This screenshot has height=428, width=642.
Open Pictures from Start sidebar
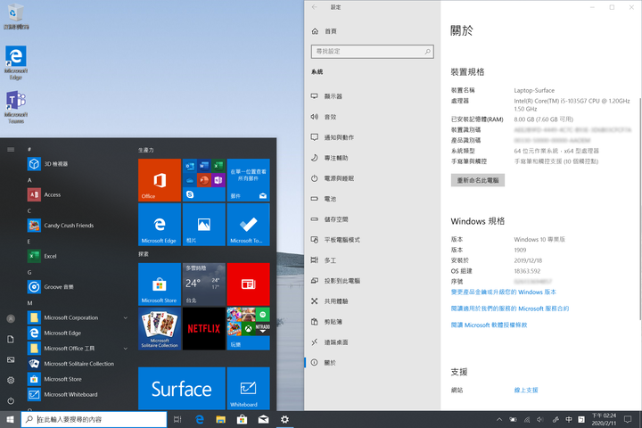point(11,359)
